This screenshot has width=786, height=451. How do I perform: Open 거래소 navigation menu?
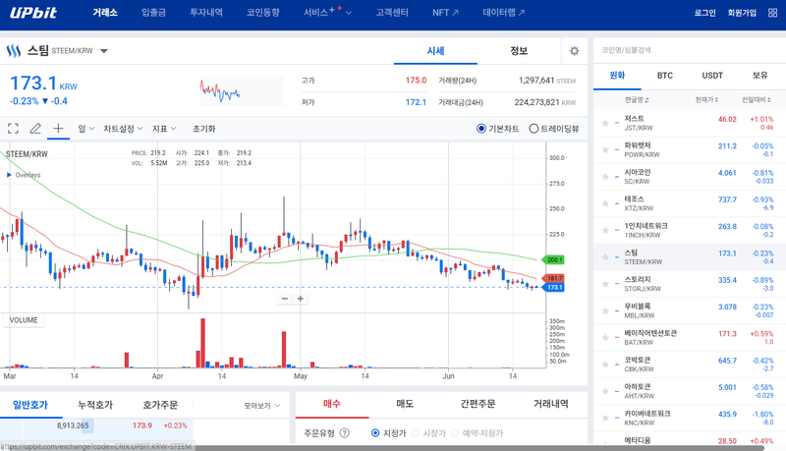[x=105, y=13]
